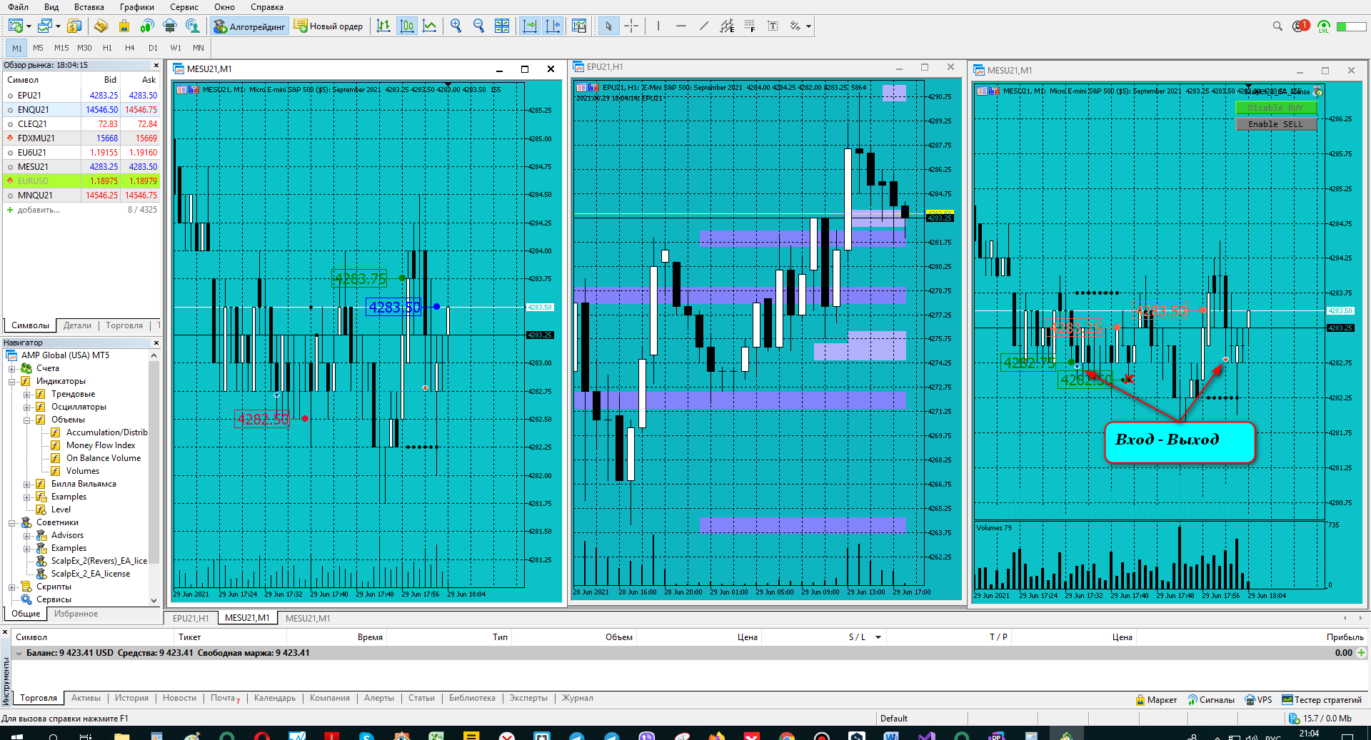Image resolution: width=1371 pixels, height=740 pixels.
Task: Switch chart to line chart mode
Action: (x=429, y=26)
